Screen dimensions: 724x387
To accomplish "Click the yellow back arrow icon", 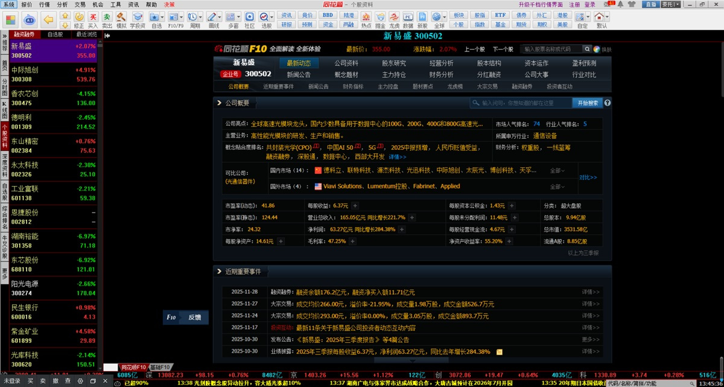I will pyautogui.click(x=49, y=19).
